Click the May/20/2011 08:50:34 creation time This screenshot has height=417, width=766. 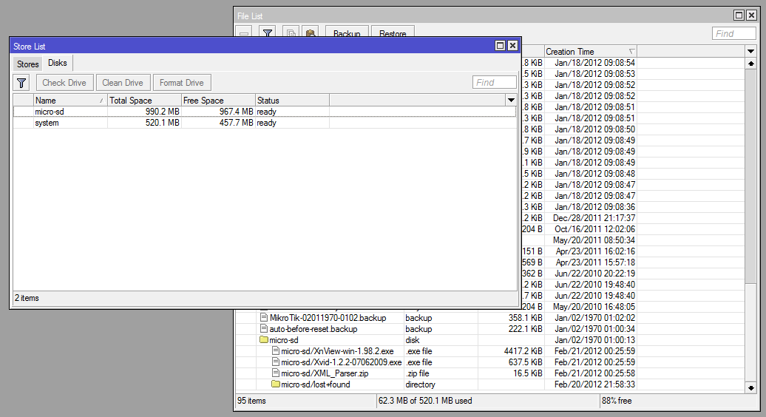tap(594, 240)
